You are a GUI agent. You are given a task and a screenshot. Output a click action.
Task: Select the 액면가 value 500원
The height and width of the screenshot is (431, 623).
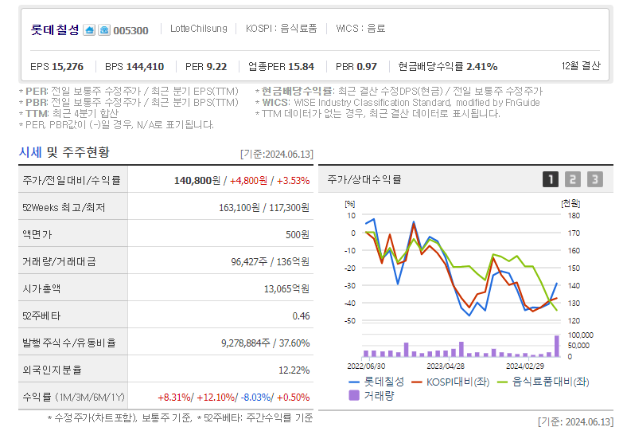(298, 235)
